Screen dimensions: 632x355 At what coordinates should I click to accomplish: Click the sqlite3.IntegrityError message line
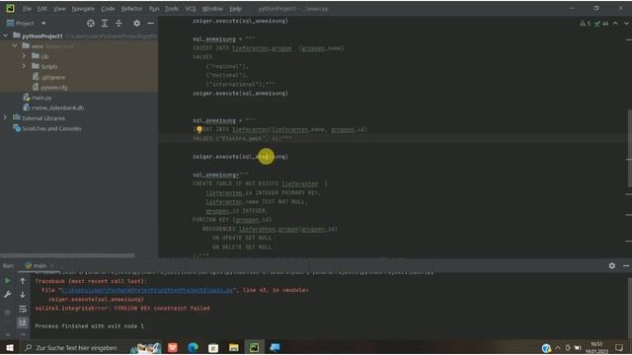tap(122, 309)
